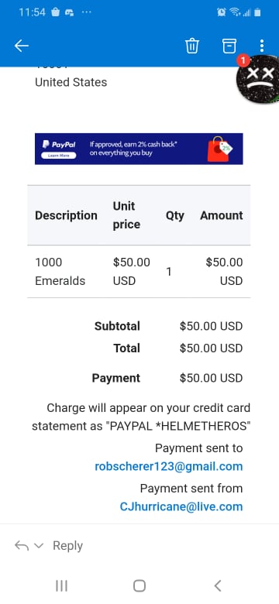Tap the shopping bag notification icon
This screenshot has width=279, height=604.
click(x=56, y=12)
